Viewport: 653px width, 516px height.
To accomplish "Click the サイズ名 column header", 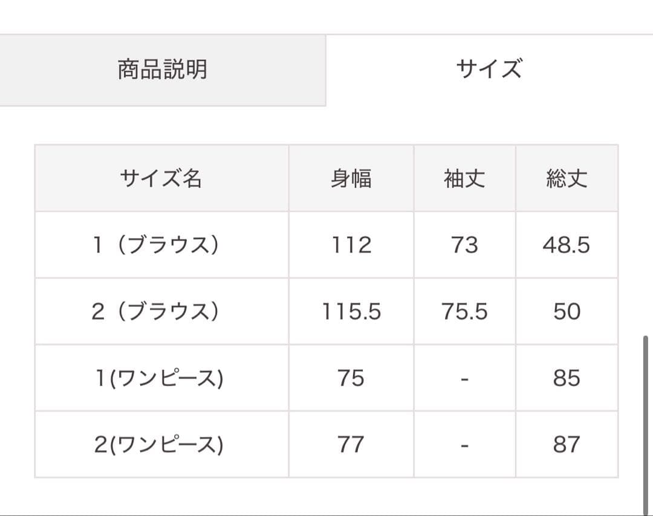I will (161, 179).
